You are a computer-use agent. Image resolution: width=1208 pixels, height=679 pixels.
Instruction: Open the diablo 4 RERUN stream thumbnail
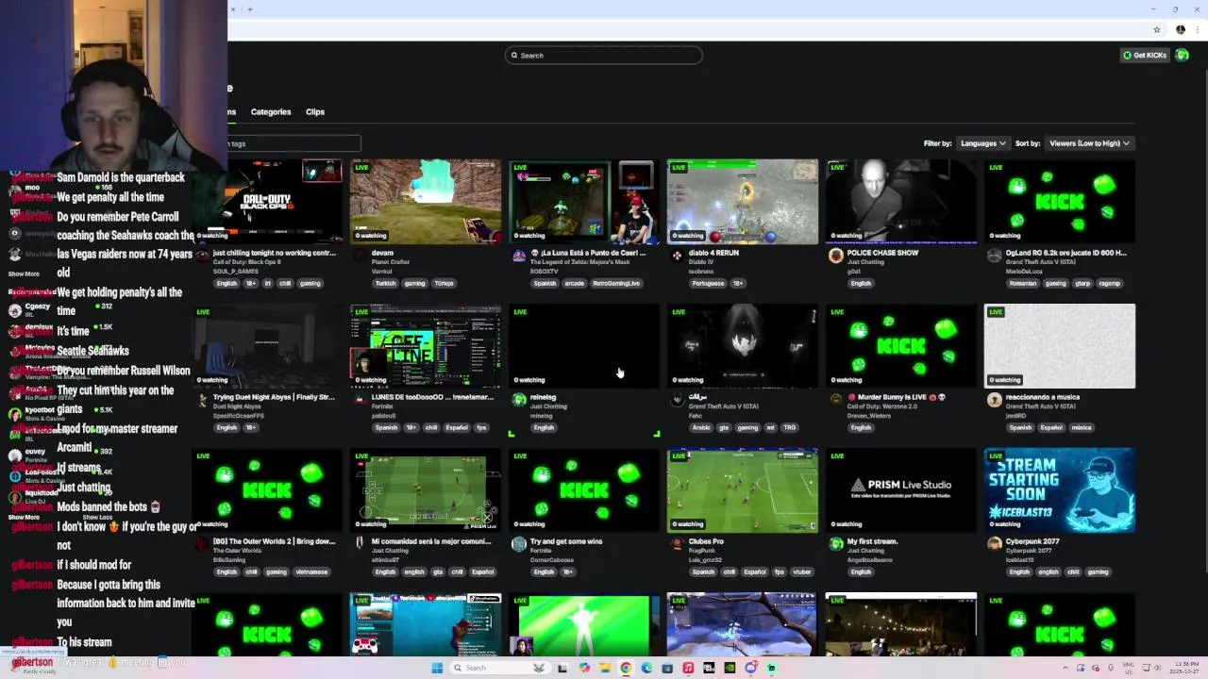[x=743, y=202]
